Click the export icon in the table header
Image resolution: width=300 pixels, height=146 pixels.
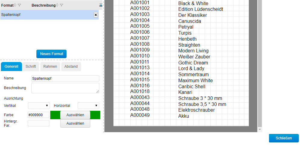click(x=101, y=5)
